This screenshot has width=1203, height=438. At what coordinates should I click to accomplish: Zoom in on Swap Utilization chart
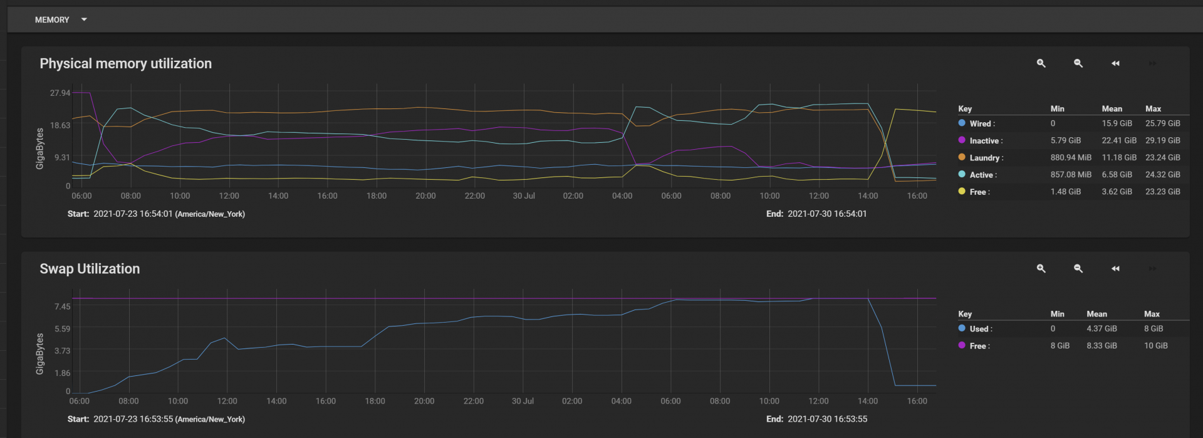[x=1041, y=268]
